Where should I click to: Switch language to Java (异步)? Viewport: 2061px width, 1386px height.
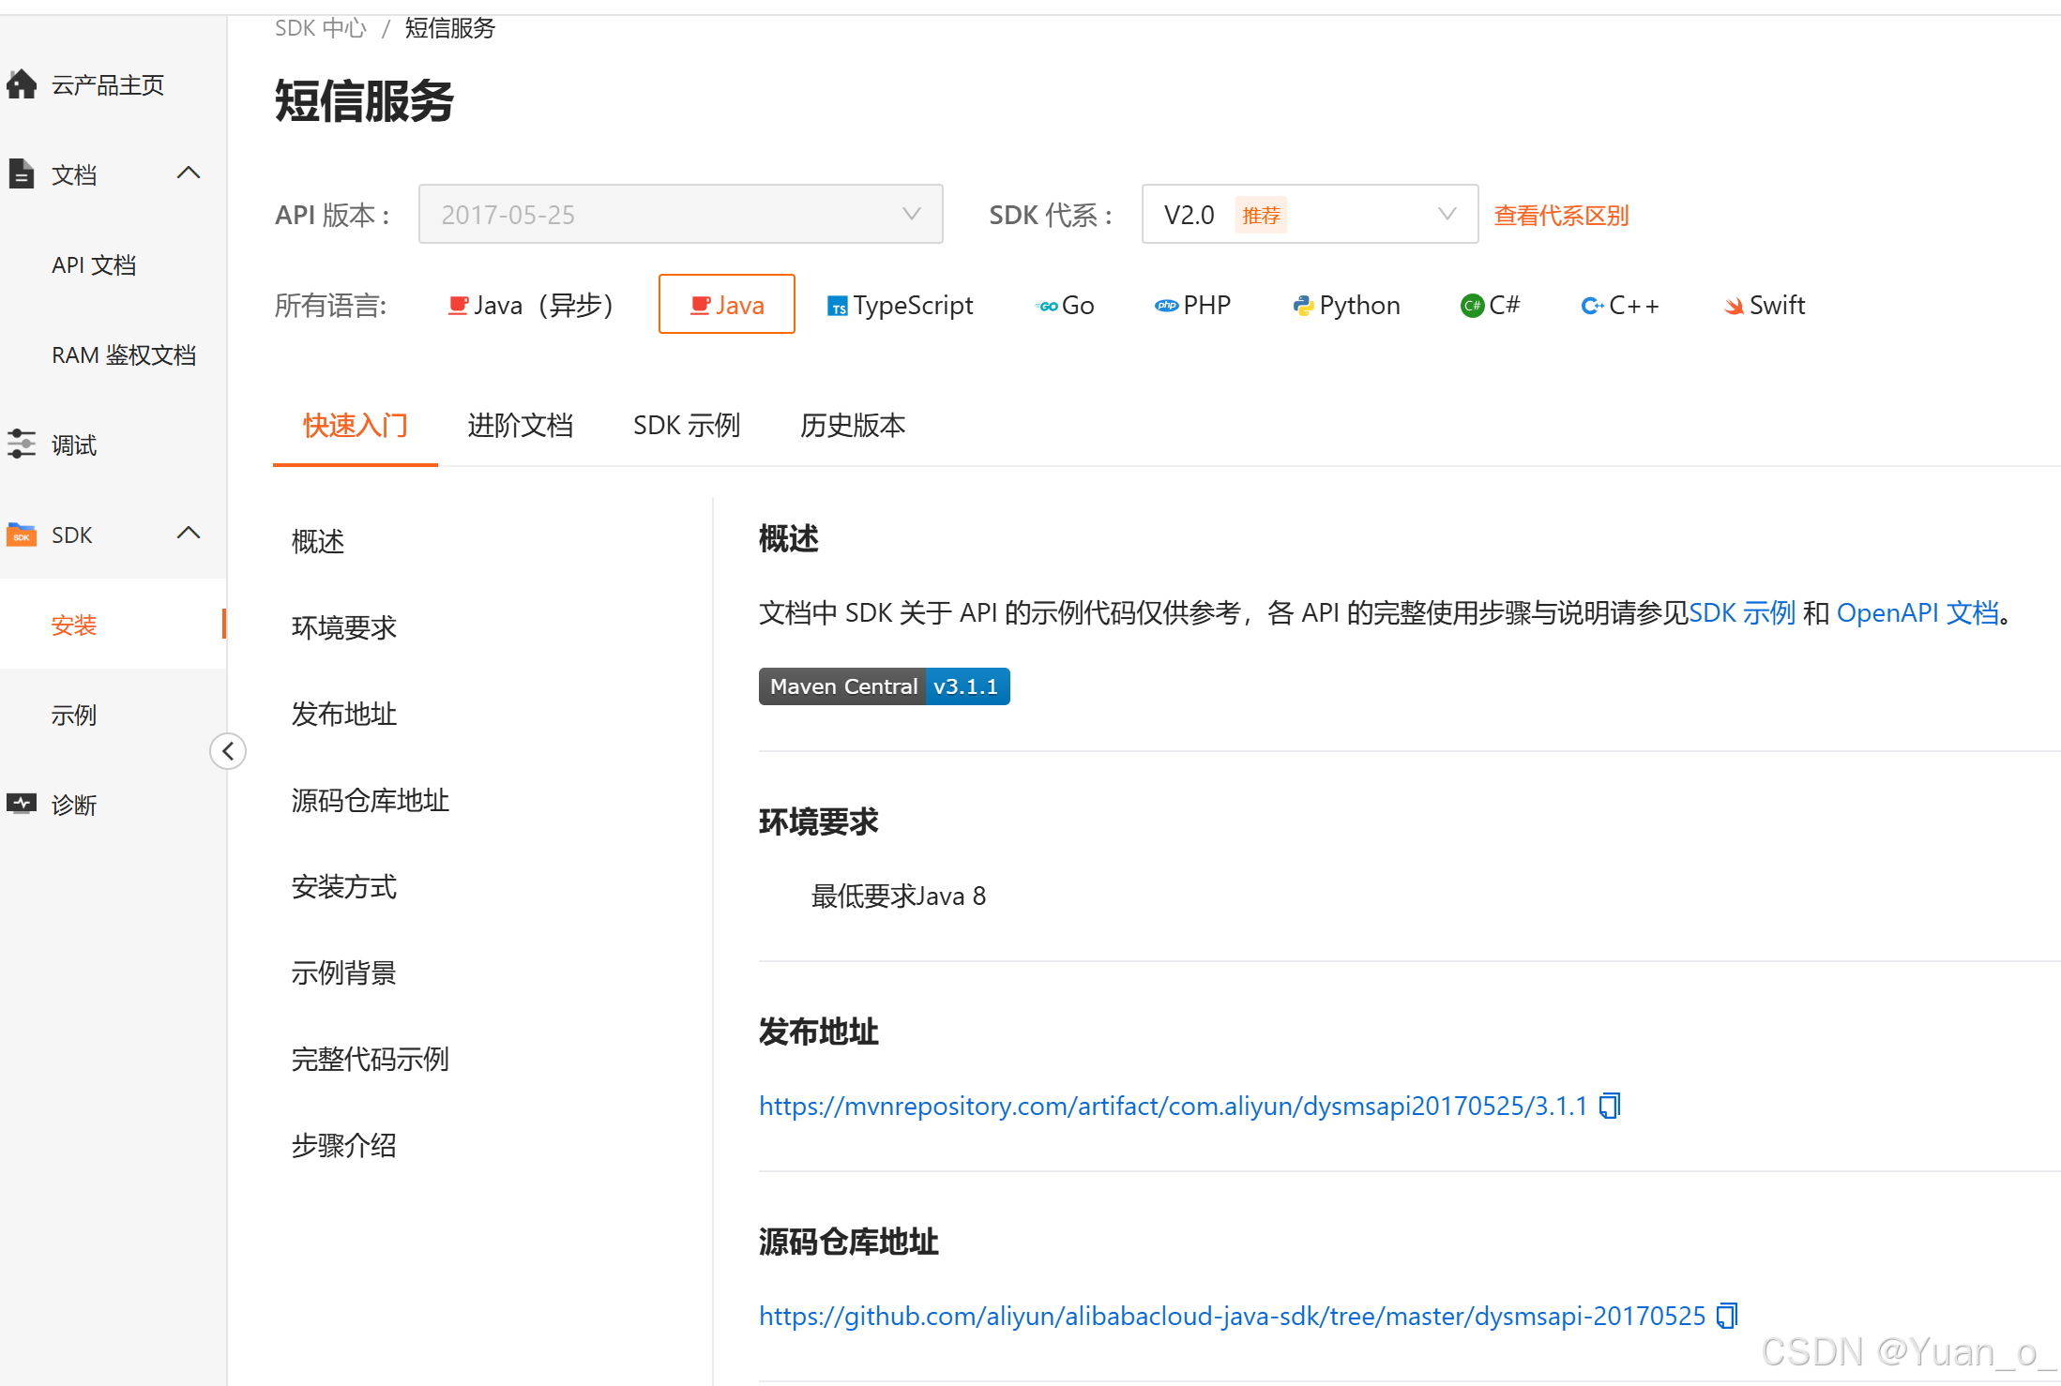click(531, 305)
